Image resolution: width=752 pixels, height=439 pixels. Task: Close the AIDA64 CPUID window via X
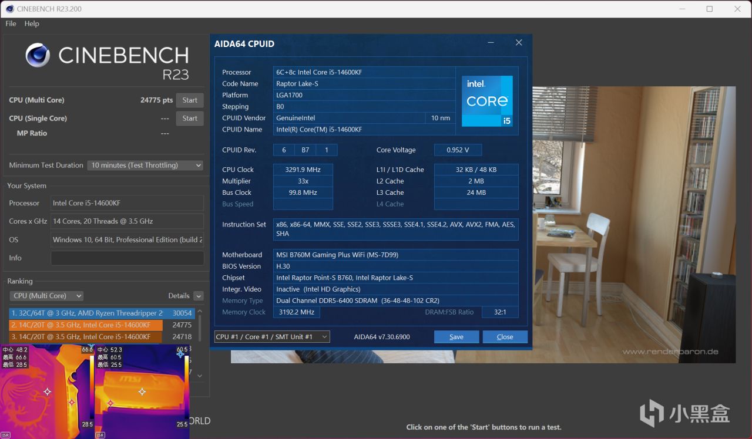click(519, 43)
